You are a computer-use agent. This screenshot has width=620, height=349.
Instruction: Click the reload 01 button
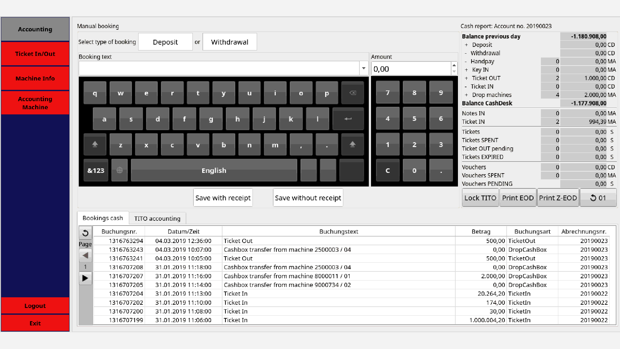click(x=598, y=198)
